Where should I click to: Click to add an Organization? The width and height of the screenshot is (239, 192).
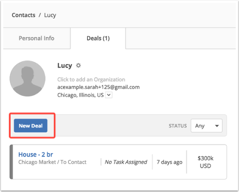coord(91,79)
